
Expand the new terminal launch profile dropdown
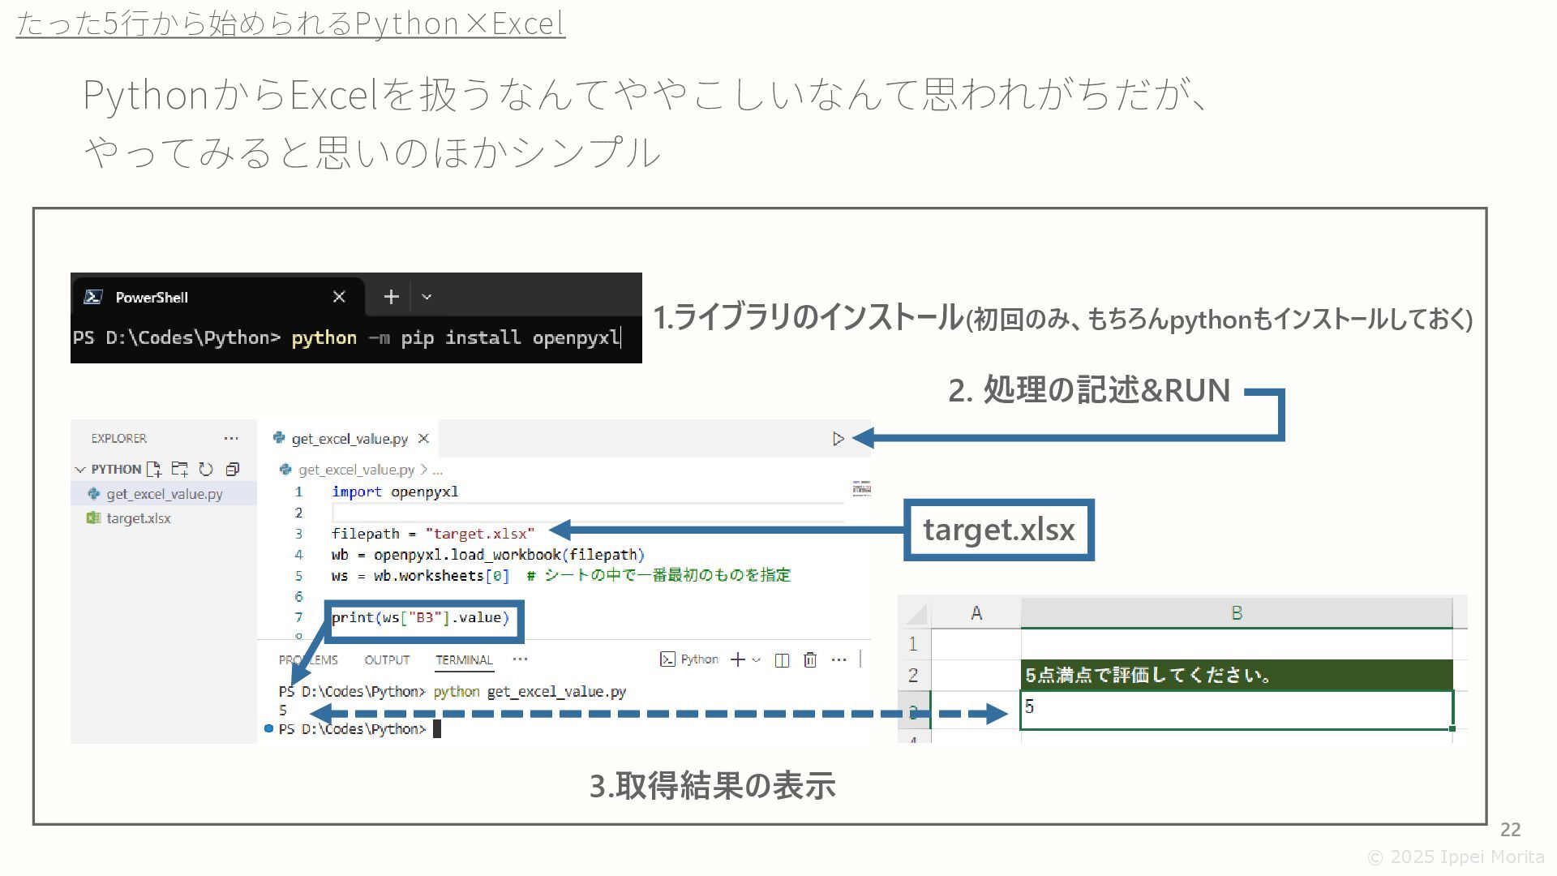757,659
